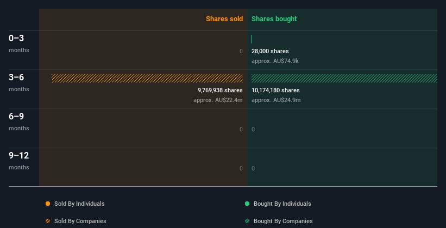
Task: Click the 9,769,938 shares value
Action: coord(220,91)
